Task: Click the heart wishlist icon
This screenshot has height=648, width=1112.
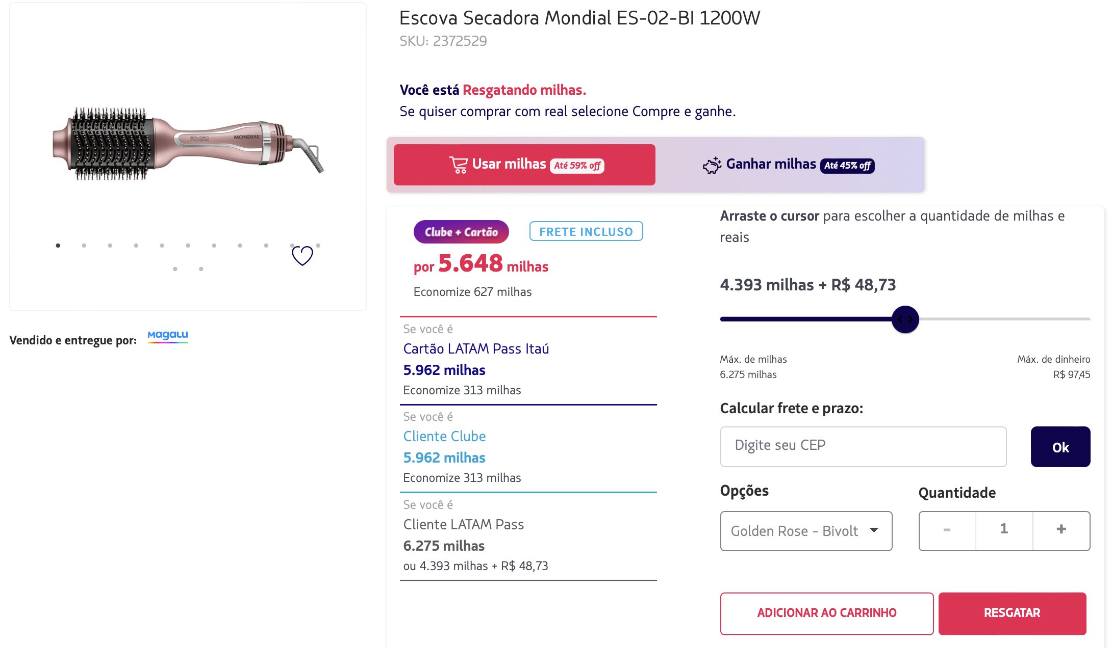Action: (302, 255)
